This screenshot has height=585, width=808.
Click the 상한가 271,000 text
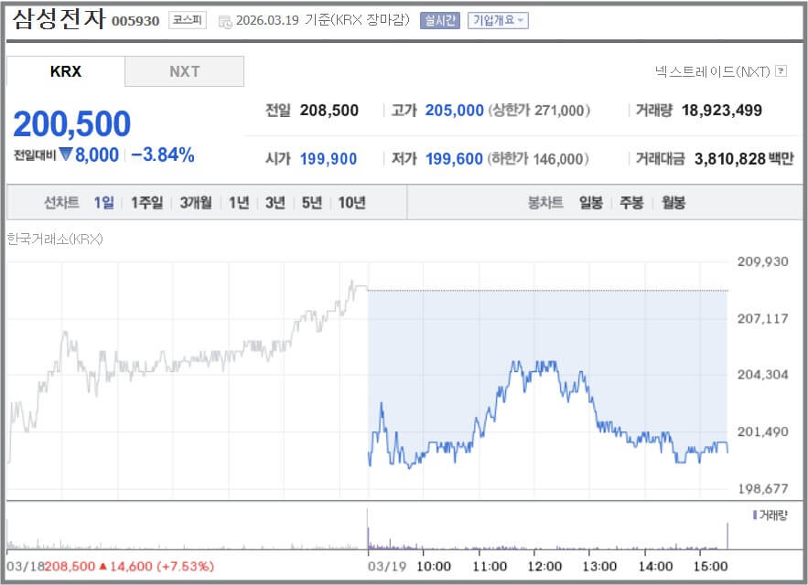coord(538,111)
